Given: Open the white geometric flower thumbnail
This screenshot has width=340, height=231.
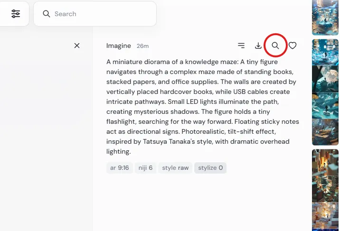Looking at the screenshot, I should point(325,79).
